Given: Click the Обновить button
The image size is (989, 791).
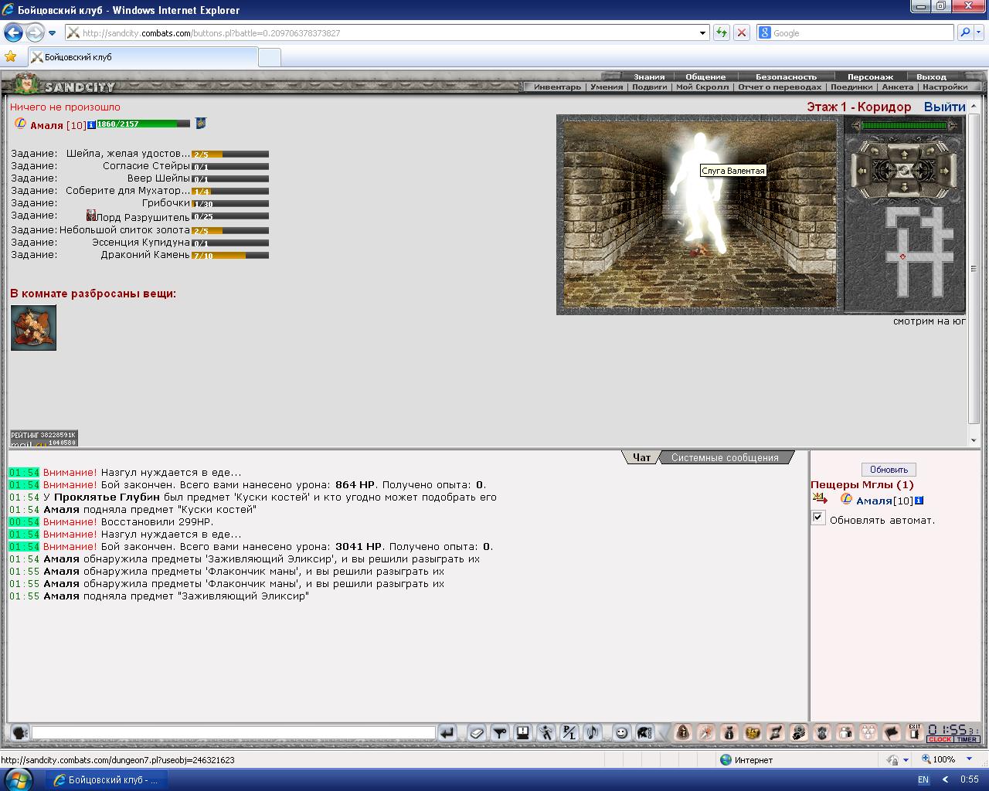Looking at the screenshot, I should 889,470.
